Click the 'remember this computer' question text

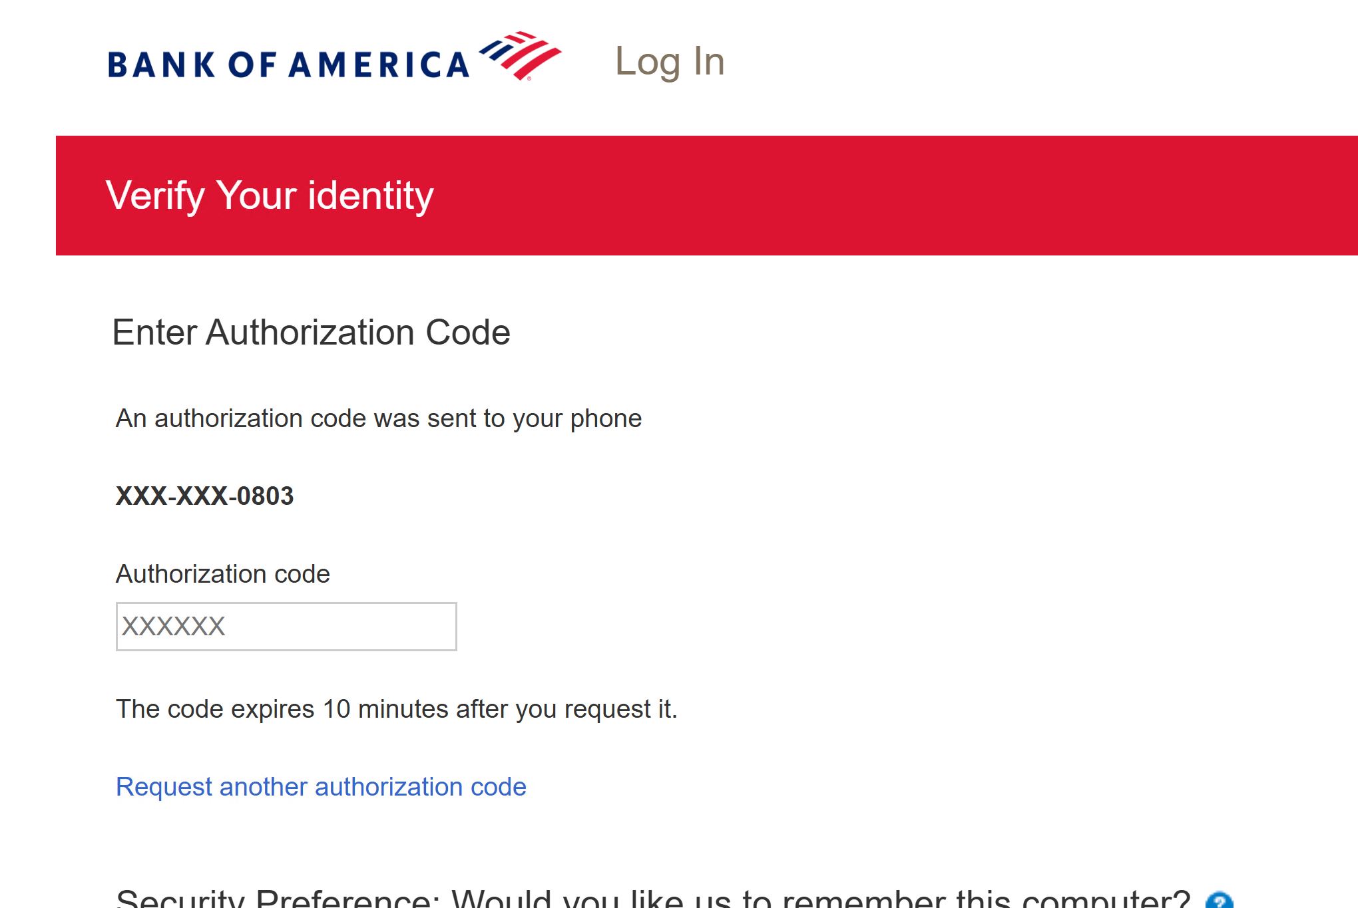click(820, 899)
